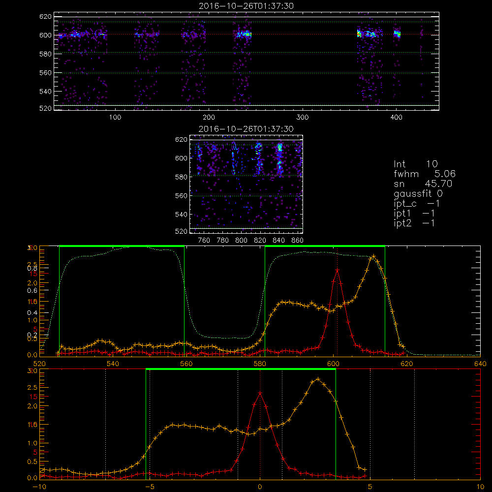Click the thick green bar atop the bottom plot
This screenshot has height=492, width=492.
(x=241, y=369)
